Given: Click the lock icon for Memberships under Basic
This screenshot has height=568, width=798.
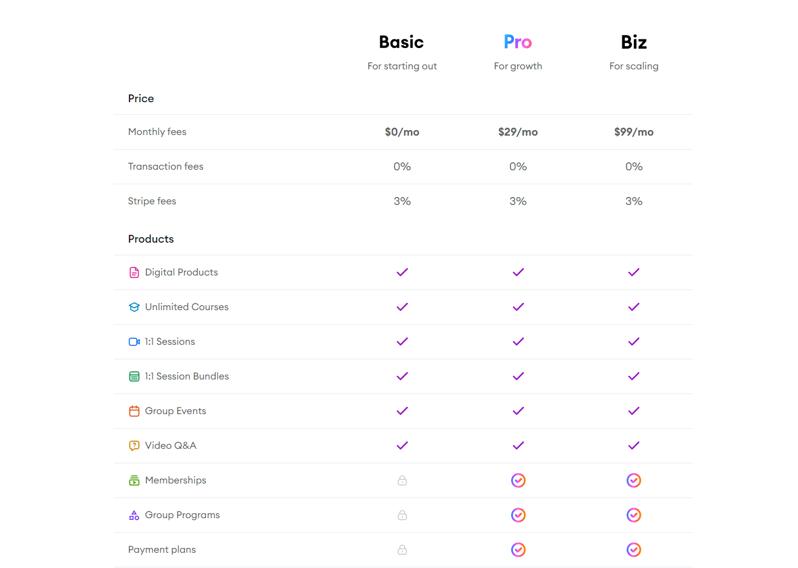Looking at the screenshot, I should [402, 480].
